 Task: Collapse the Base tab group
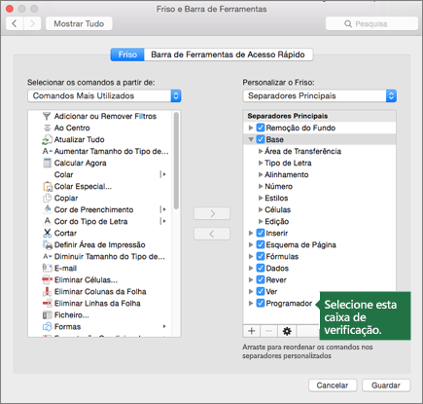click(251, 139)
